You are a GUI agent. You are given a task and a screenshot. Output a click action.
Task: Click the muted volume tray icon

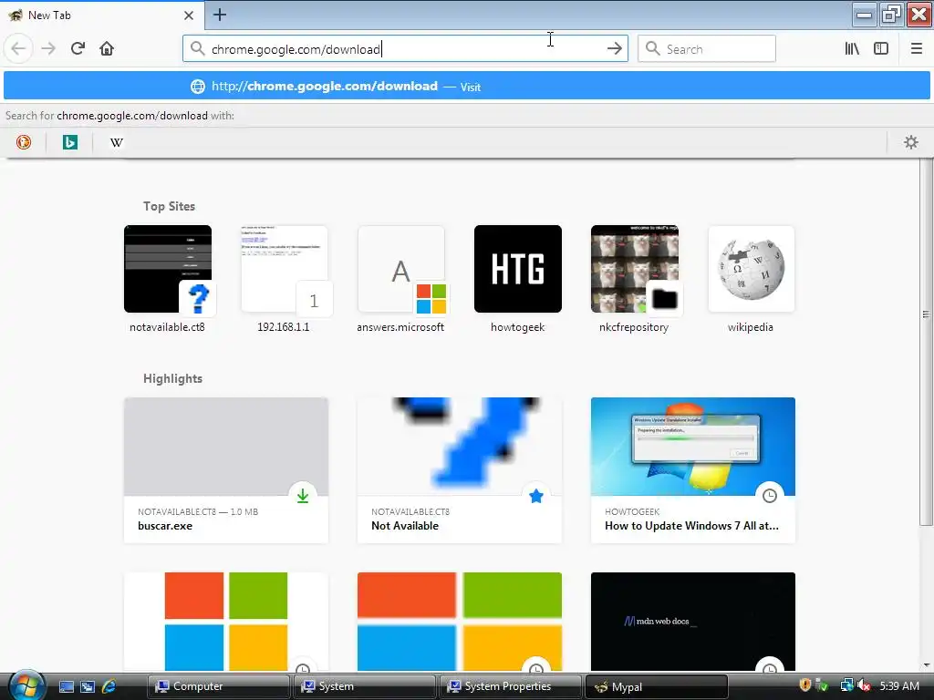(865, 685)
